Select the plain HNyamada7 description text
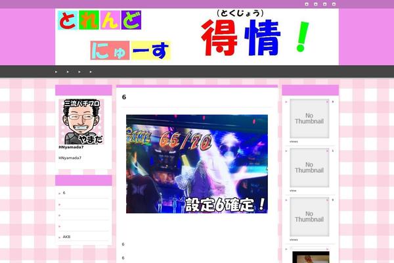This screenshot has width=394, height=263. [70, 158]
